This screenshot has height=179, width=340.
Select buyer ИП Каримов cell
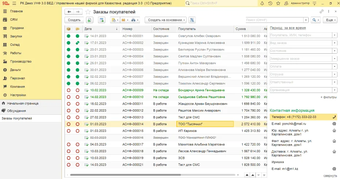205,131
